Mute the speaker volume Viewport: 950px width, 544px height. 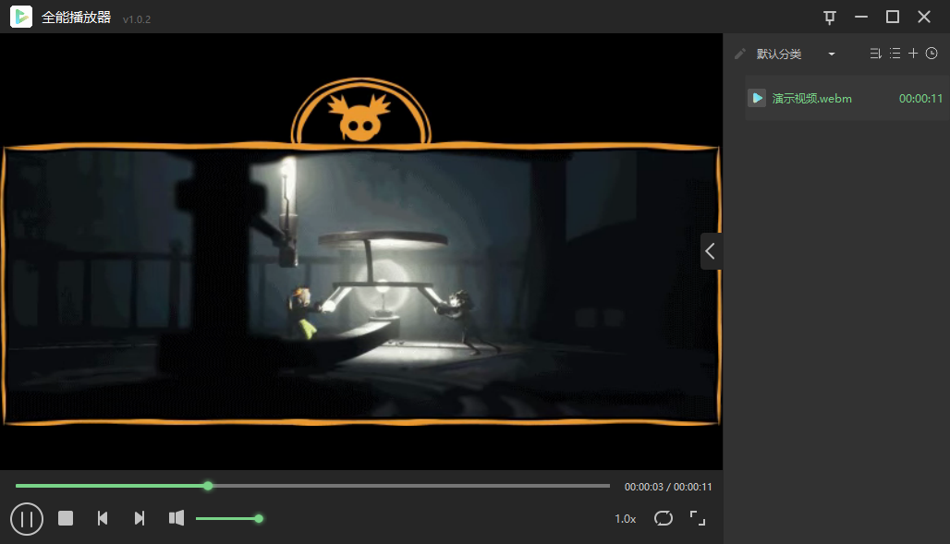[x=177, y=518]
